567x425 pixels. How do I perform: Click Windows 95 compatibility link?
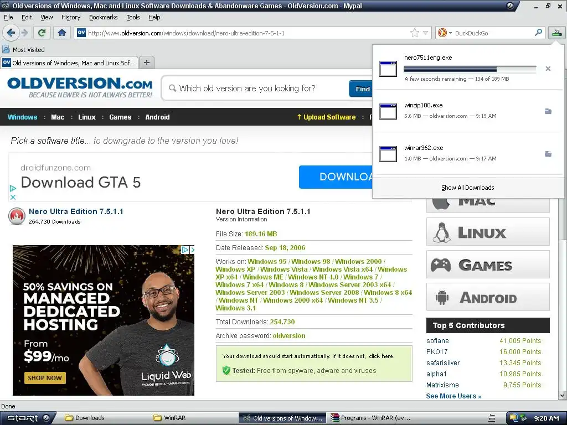(x=267, y=261)
